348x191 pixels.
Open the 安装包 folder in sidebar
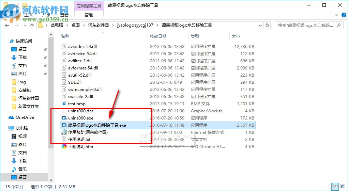21,90
